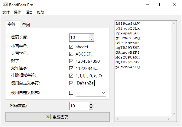Open the 文件 menu

(6, 12)
